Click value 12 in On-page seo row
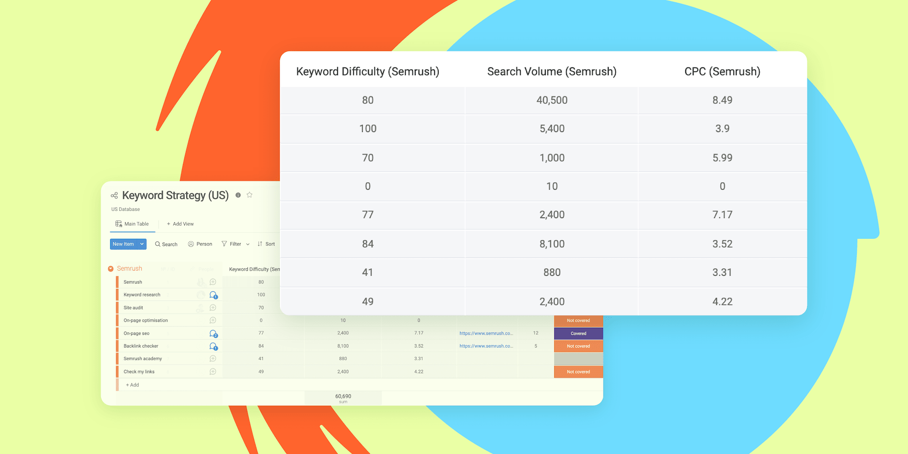 [536, 333]
